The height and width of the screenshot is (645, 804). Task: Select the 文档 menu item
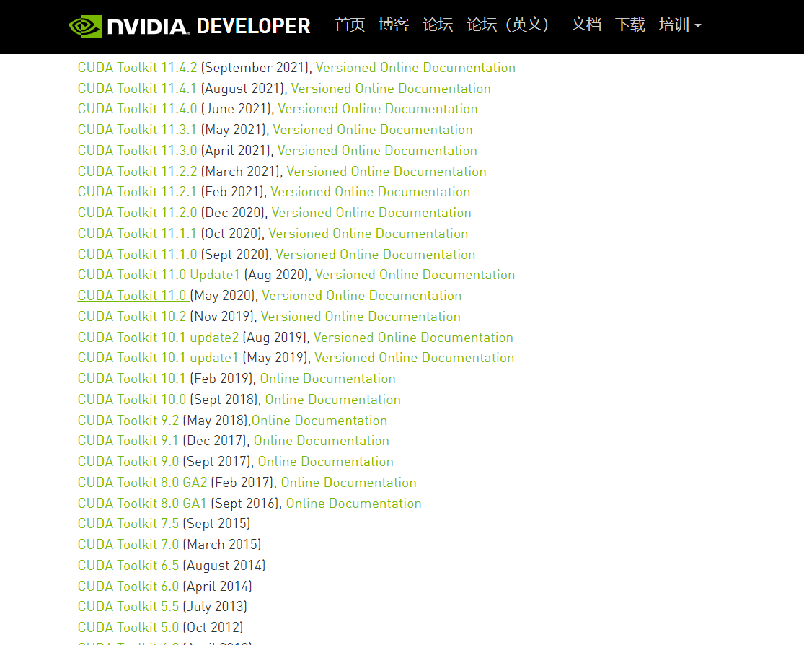(x=586, y=25)
